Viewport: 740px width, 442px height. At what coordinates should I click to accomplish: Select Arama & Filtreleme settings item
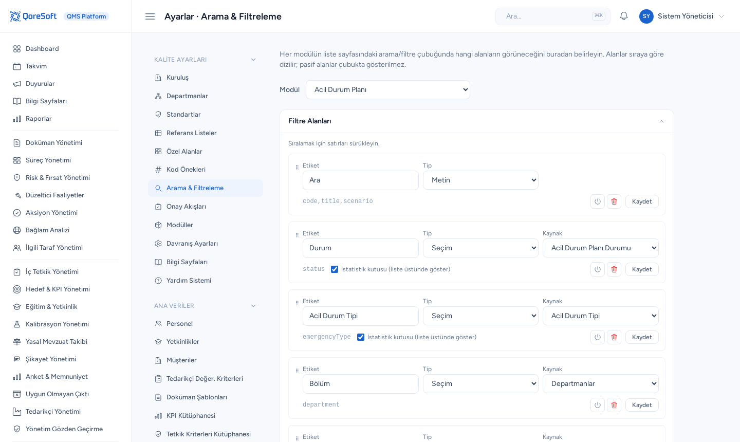[206, 188]
